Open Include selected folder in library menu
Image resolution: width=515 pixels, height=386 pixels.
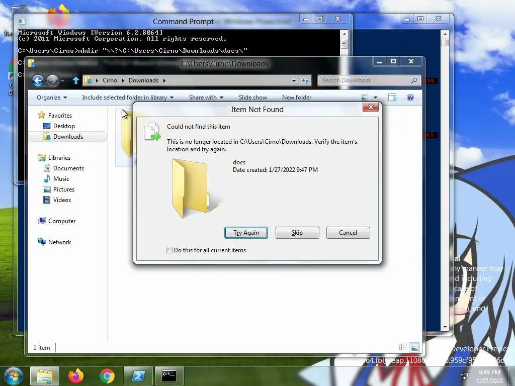tap(128, 98)
